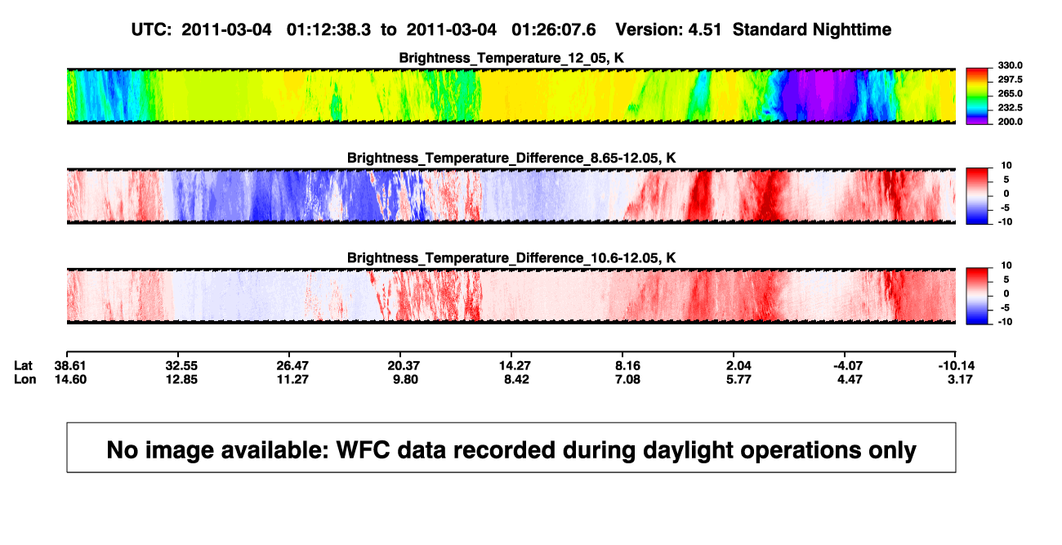Click the 12.05 brightness temperature image strip

(x=511, y=96)
